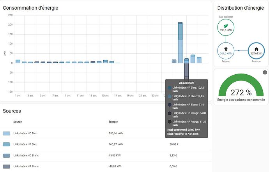This screenshot has height=172, width=269.
Task: Click the Linky Index HC Bleu color swatch
Action: click(6, 133)
